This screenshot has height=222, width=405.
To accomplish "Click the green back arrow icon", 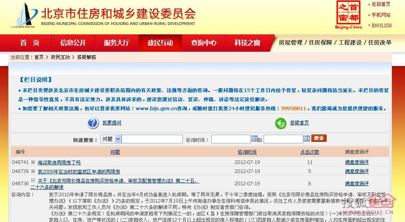I will (281, 123).
